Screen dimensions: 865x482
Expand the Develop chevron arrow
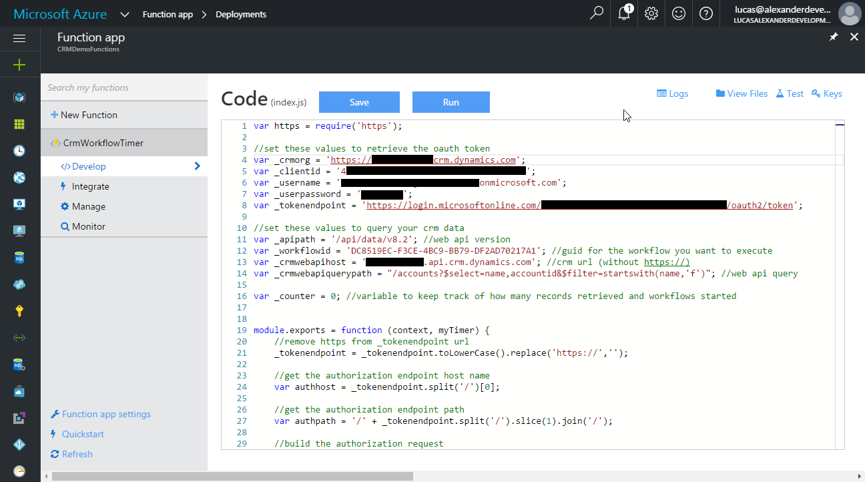[x=197, y=166]
